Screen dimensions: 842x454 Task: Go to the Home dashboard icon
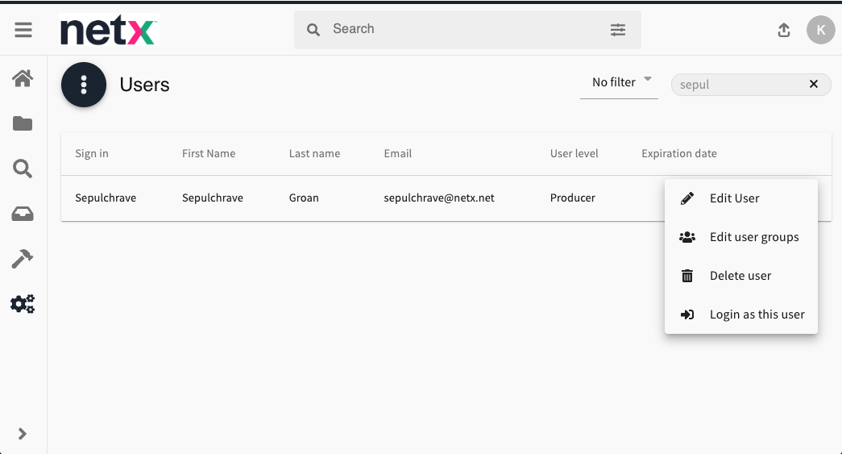point(23,78)
